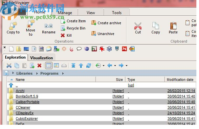Open the back arrow dropdown list
Screen dimensions: 199x129
pos(115,65)
